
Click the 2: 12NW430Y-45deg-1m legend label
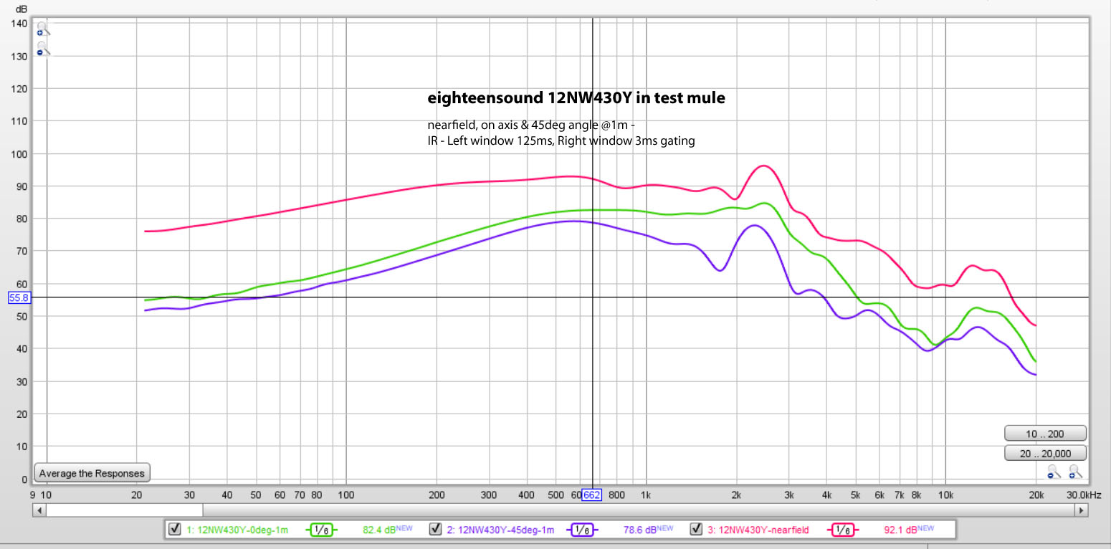point(500,530)
